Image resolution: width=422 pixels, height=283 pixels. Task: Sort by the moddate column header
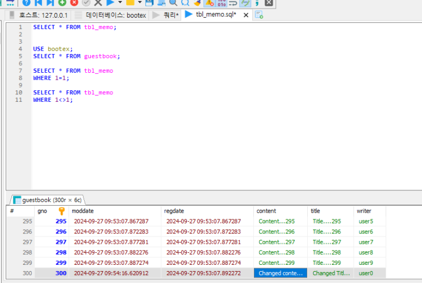(x=82, y=211)
